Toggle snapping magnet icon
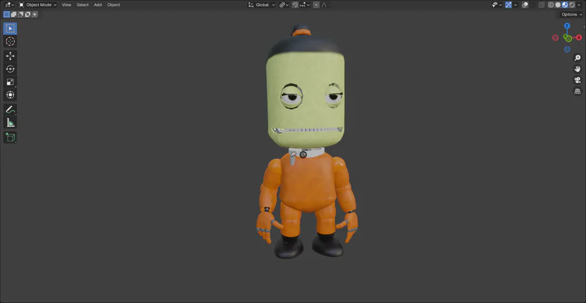Screen dimensions: 586x303 coord(295,5)
